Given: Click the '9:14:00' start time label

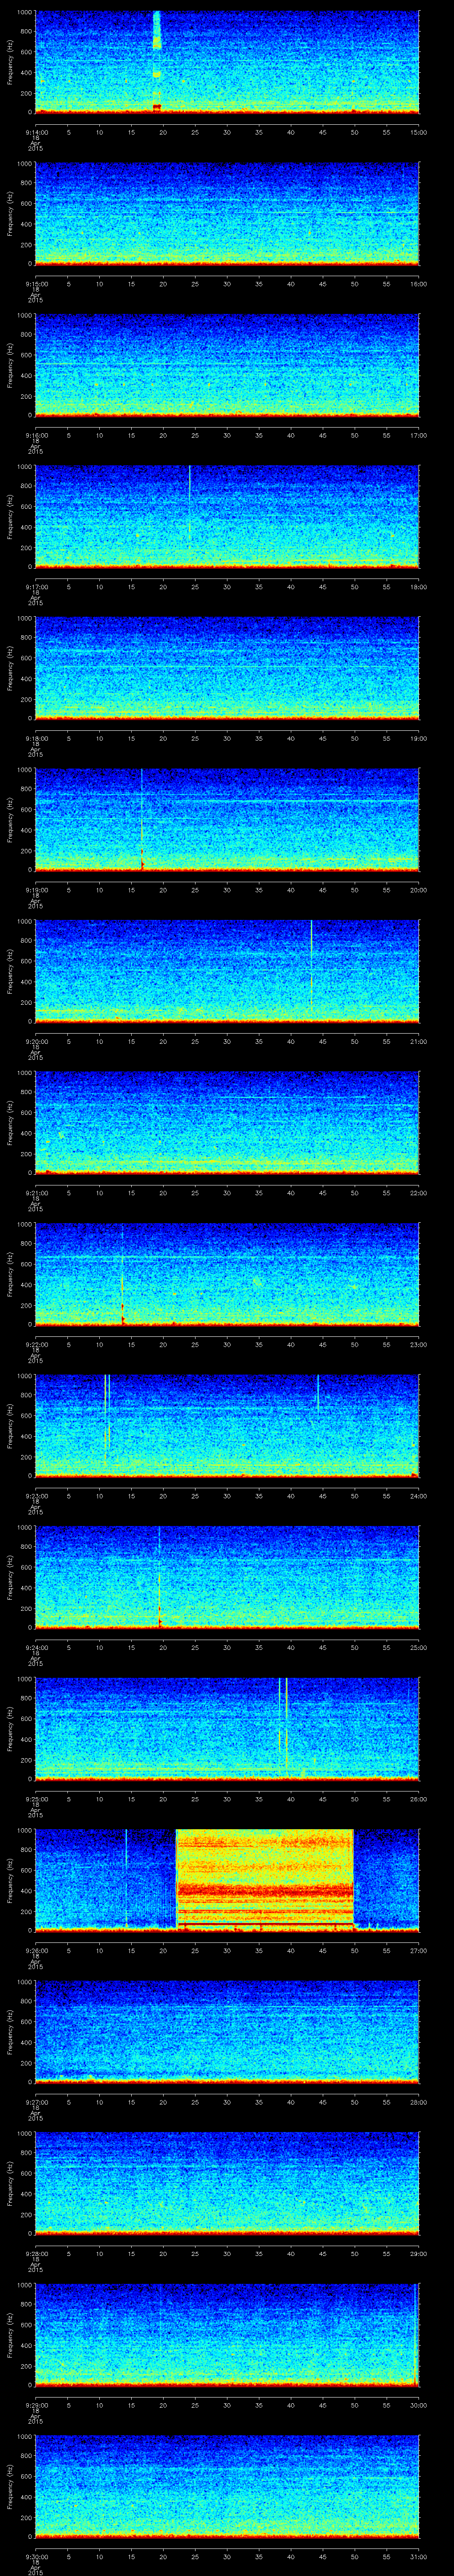Looking at the screenshot, I should click(x=36, y=132).
